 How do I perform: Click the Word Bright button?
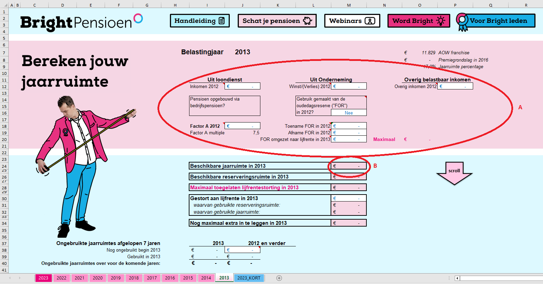pyautogui.click(x=419, y=21)
